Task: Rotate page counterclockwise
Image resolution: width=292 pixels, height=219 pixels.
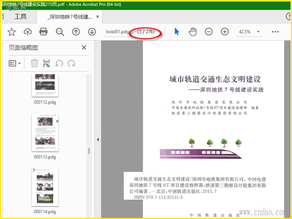Action: (59, 64)
